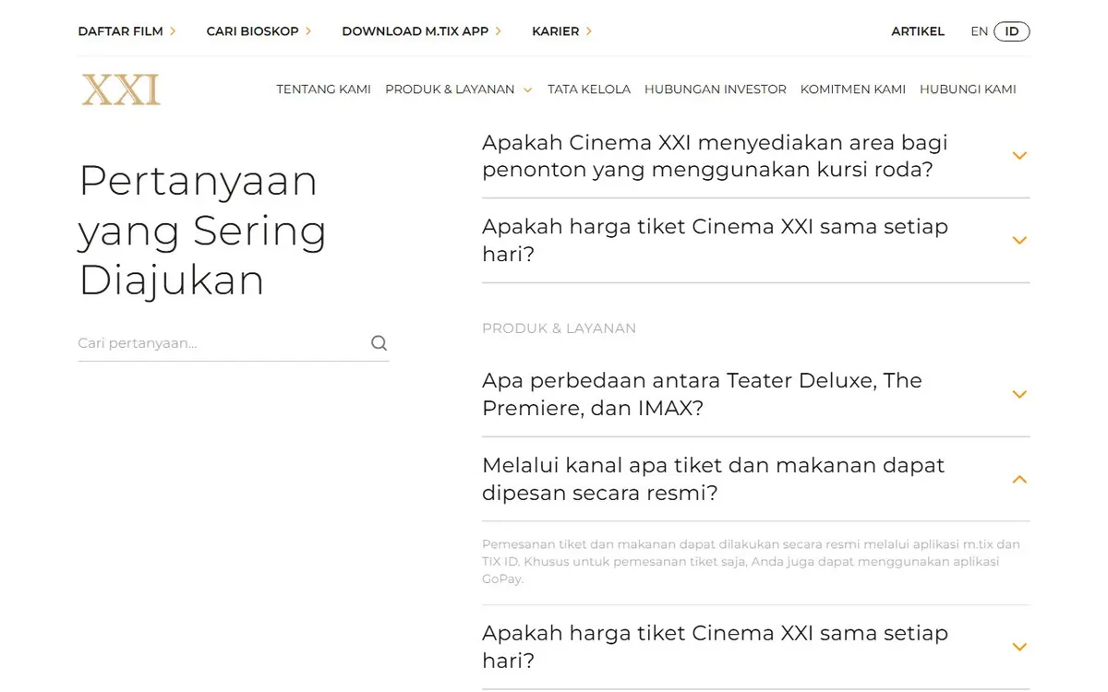Collapse the 'Melalui kanal apa tiket' answer
The image size is (1108, 692).
click(1019, 479)
